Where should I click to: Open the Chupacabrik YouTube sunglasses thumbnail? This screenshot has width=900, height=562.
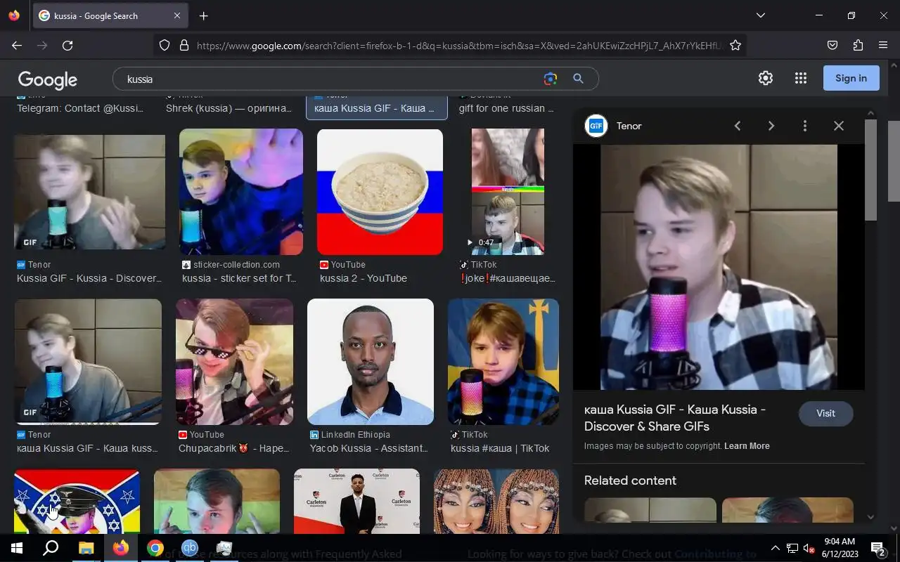click(234, 362)
